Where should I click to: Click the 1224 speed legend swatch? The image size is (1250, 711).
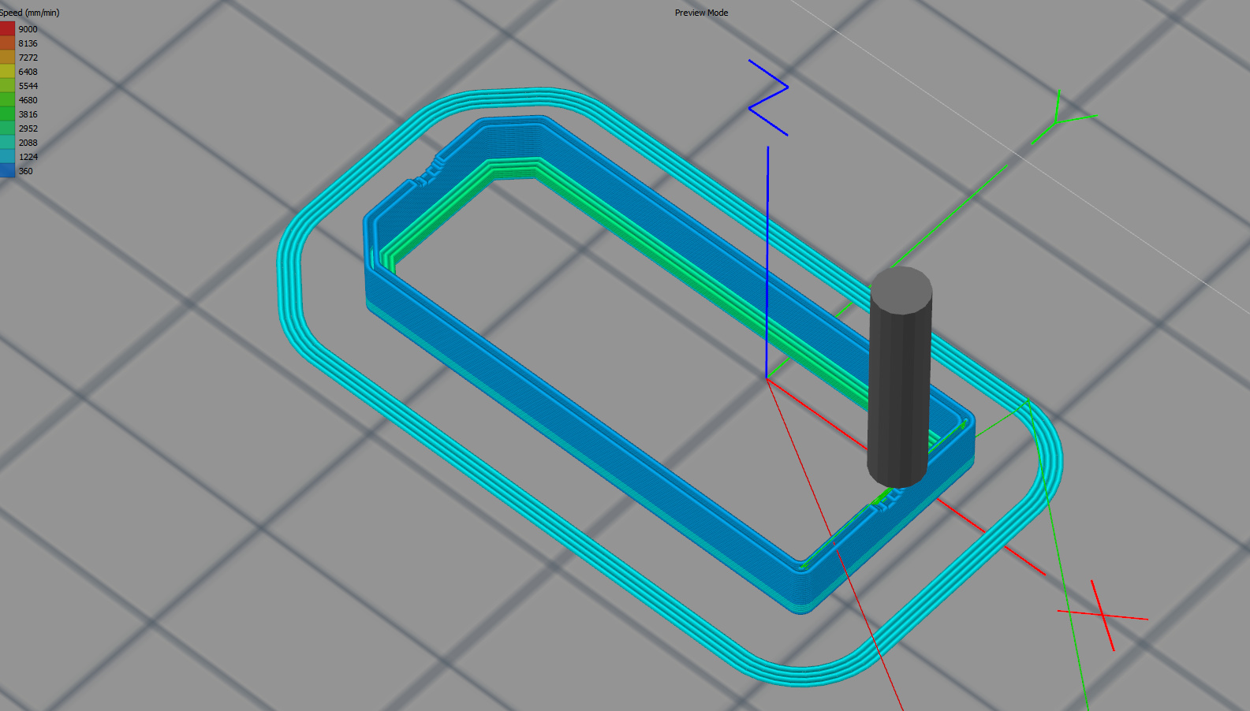[7, 157]
